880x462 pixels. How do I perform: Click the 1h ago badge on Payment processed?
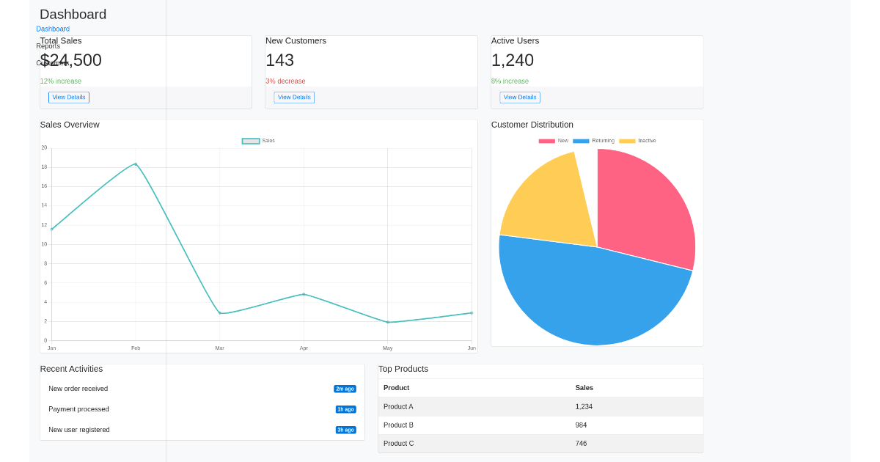pos(345,409)
